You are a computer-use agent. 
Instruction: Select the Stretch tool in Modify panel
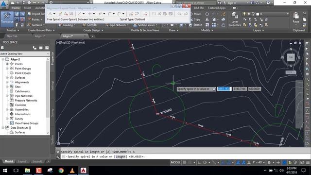[x=196, y=25]
